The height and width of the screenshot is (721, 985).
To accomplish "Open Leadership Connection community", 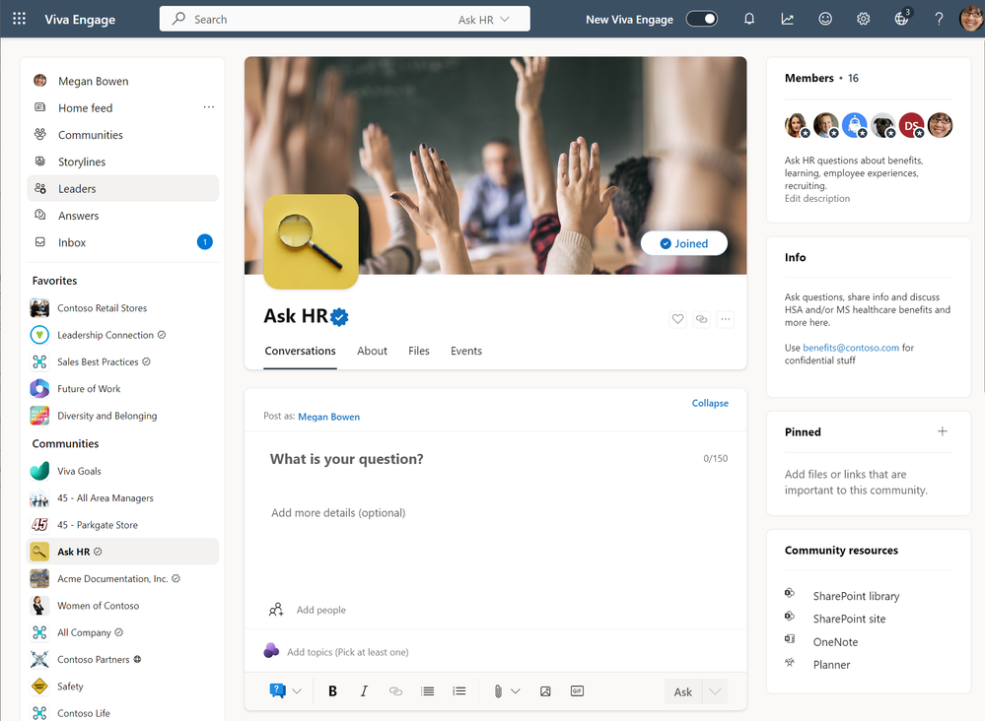I will coord(123,335).
